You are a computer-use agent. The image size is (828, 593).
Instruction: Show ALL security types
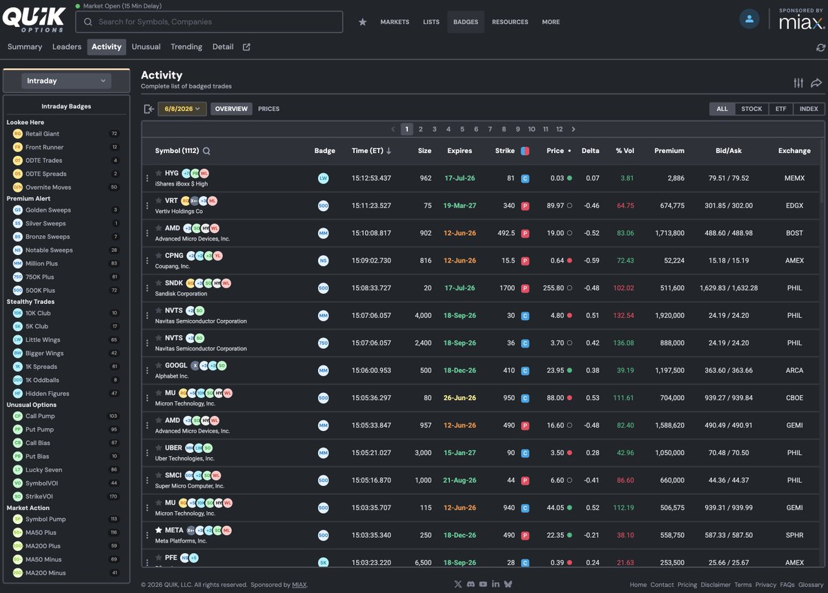(x=722, y=109)
